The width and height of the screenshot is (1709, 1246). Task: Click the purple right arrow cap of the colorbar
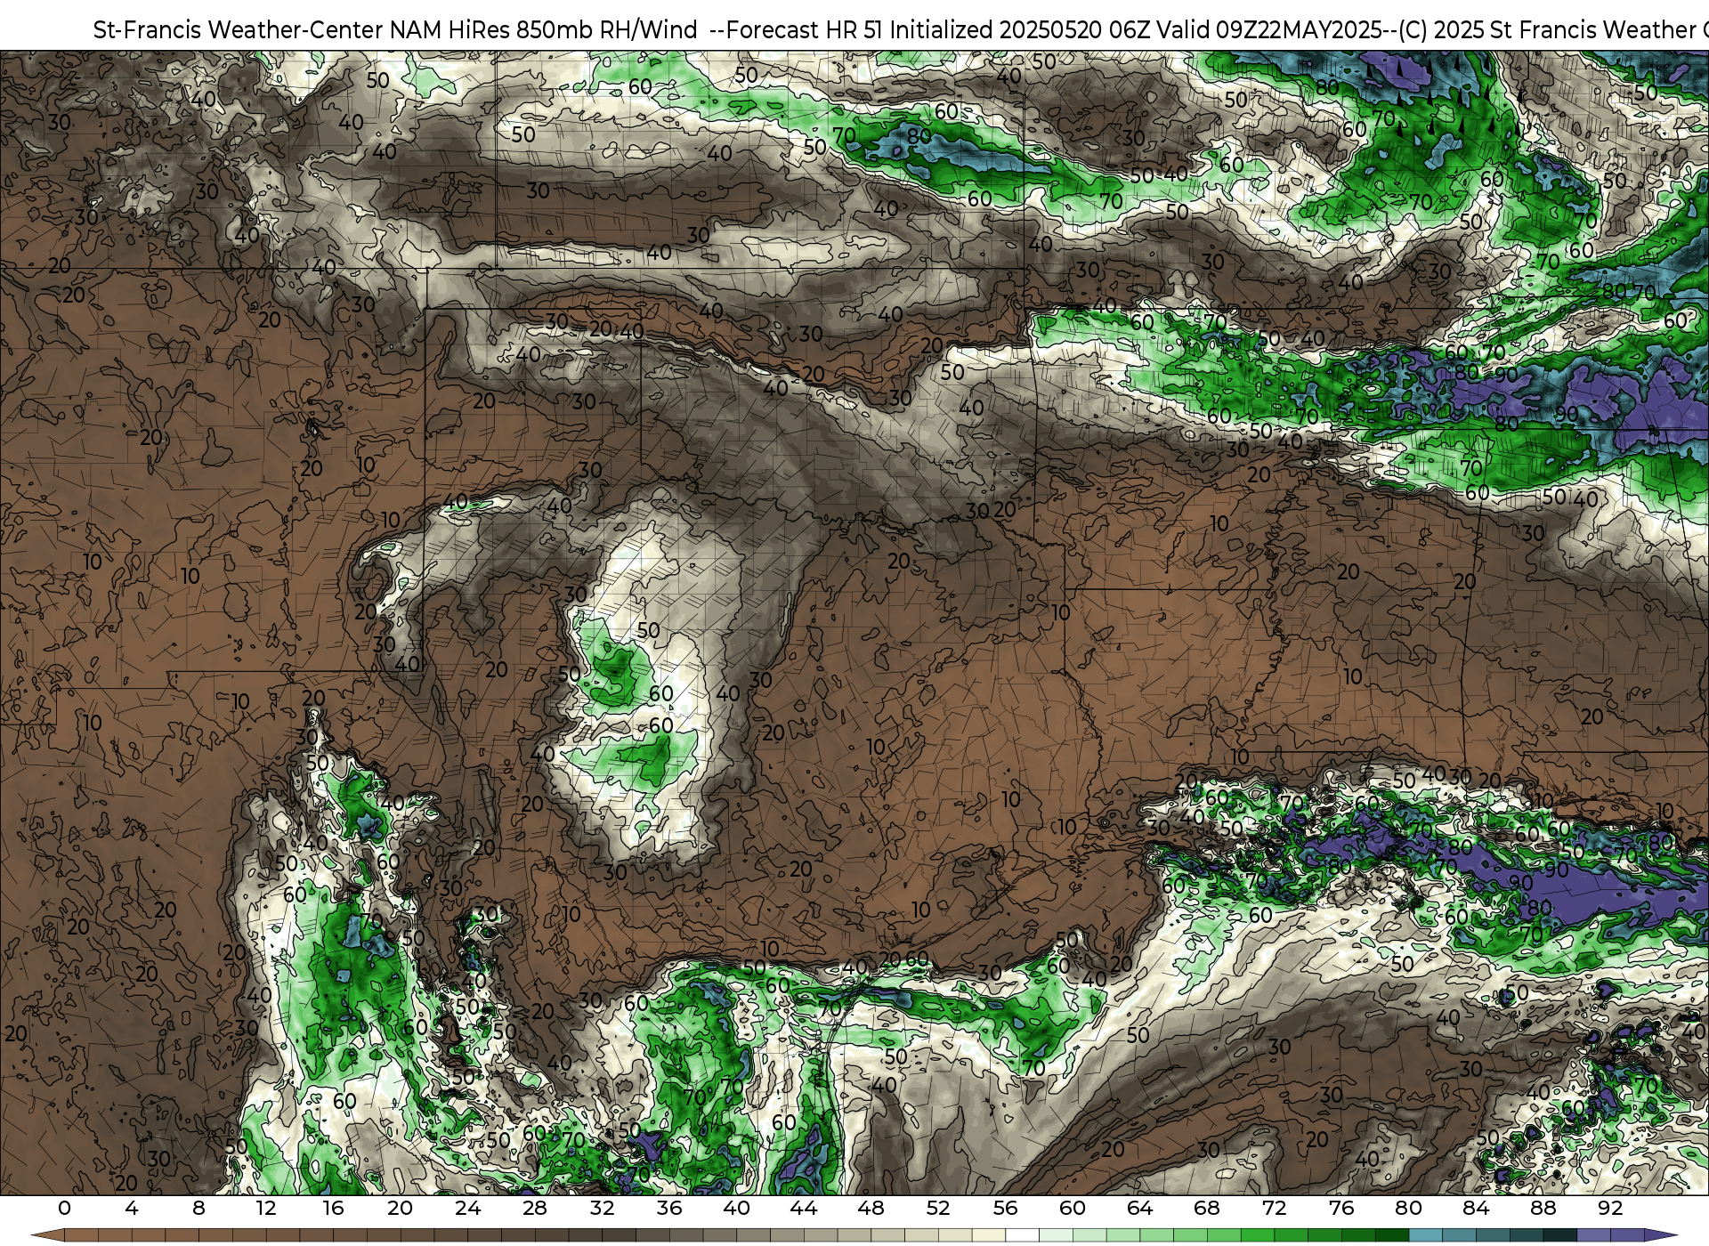tap(1659, 1236)
